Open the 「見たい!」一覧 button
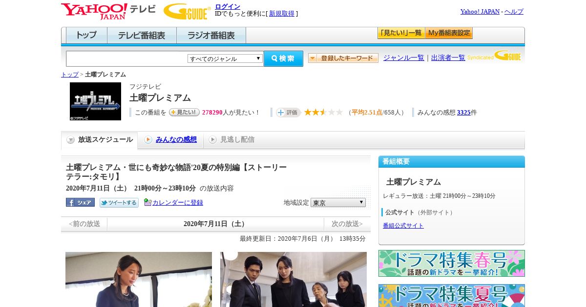 click(401, 33)
